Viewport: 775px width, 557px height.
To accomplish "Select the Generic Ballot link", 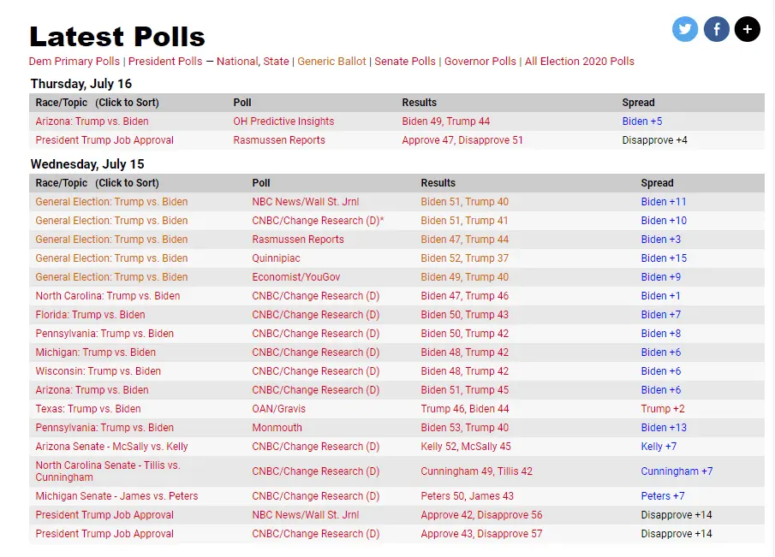I will (331, 62).
